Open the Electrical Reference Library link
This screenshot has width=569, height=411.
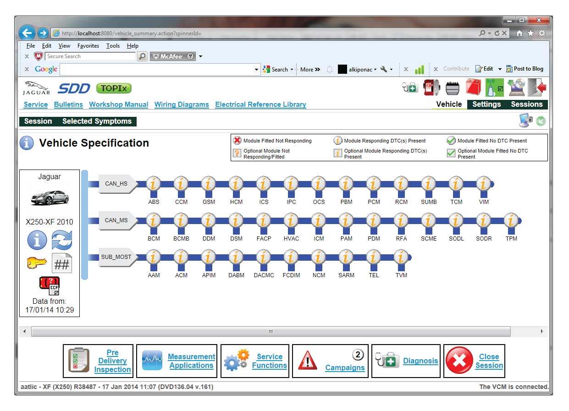click(x=260, y=104)
